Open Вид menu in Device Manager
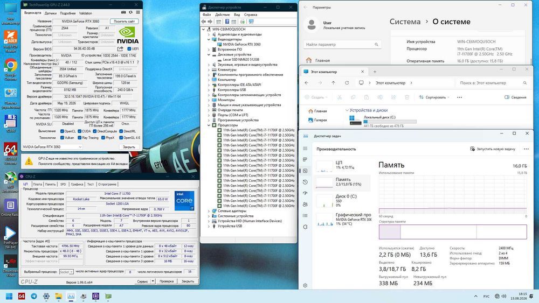 (x=237, y=15)
